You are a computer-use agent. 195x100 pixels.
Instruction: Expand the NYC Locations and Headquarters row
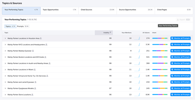pyautogui.click(x=5, y=45)
